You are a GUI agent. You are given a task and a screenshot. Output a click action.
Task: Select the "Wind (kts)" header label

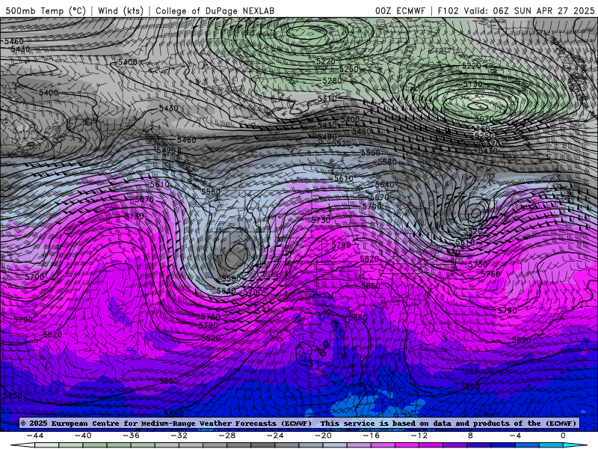tap(120, 10)
